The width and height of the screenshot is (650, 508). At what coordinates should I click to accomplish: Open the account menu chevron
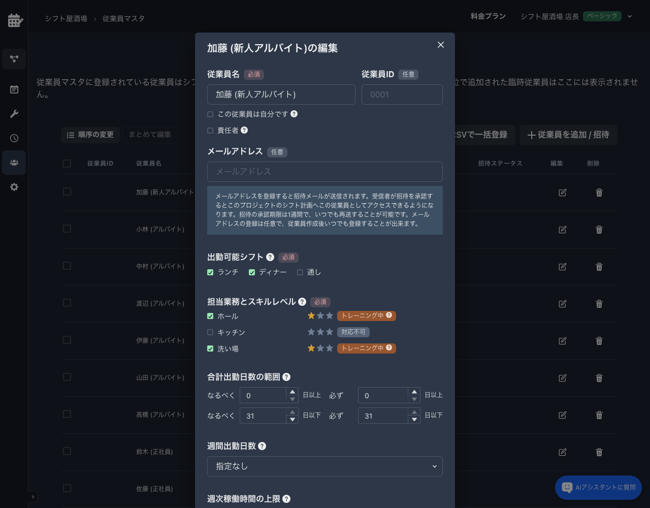click(x=630, y=16)
